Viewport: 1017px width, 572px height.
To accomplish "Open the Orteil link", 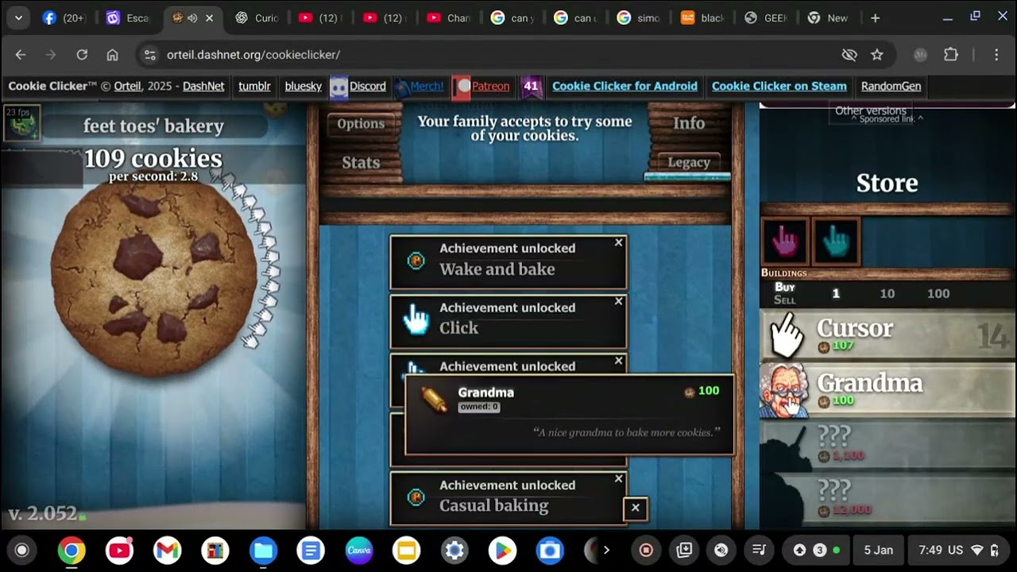I will tap(127, 87).
